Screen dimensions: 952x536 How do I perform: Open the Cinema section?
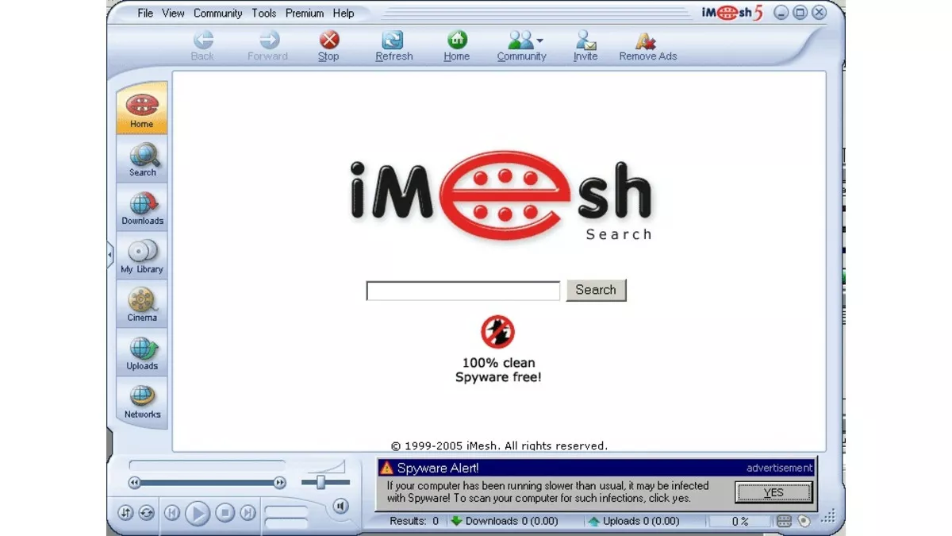coord(143,305)
